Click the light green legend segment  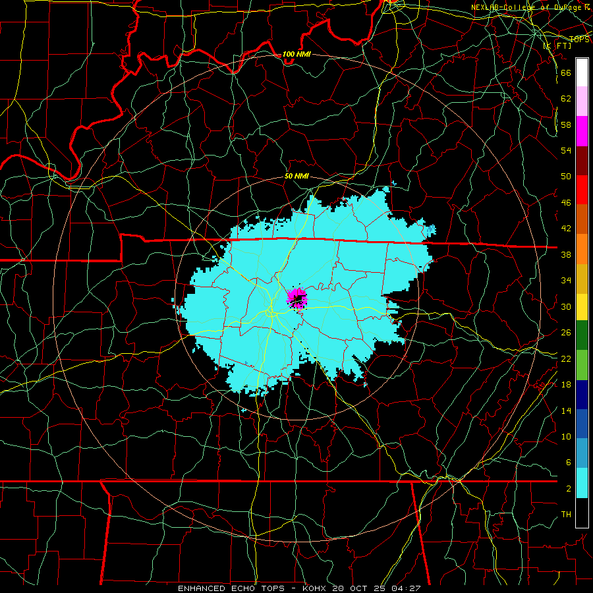582,365
